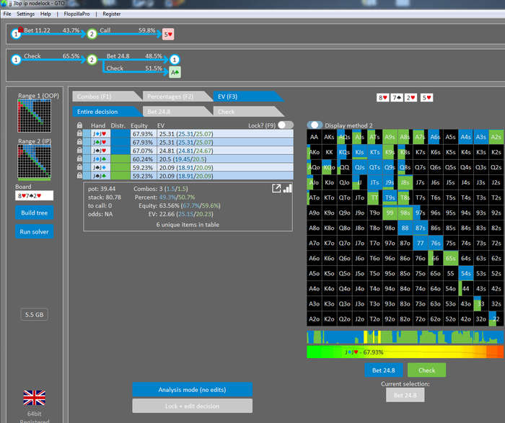
Task: Open the Register menu
Action: [x=111, y=14]
